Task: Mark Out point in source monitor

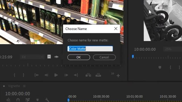Action: pos(23,75)
